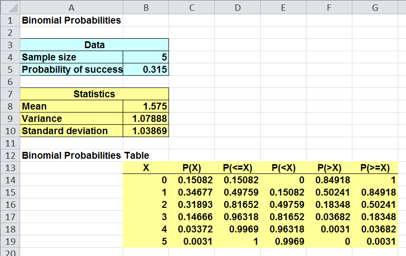Click the 'Binomial Probabilities' title cell

pos(71,20)
